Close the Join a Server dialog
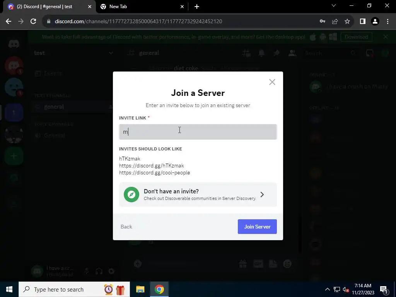Viewport: 396px width, 297px height. (x=272, y=82)
